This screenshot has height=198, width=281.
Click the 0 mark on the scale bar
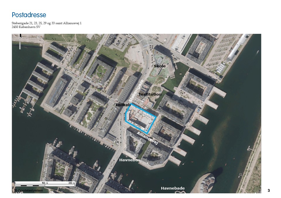point(16,183)
